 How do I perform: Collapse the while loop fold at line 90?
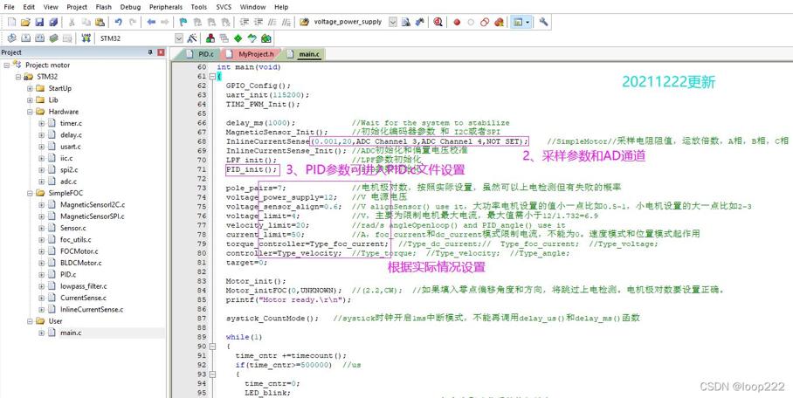[x=212, y=347]
